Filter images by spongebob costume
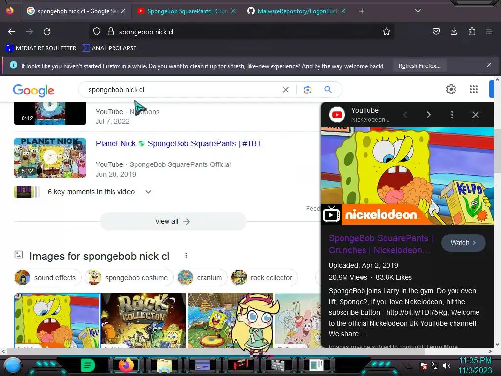501x376 pixels. coord(129,278)
